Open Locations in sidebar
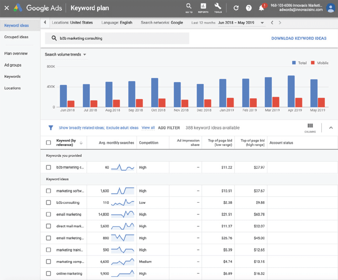 pos(12,88)
